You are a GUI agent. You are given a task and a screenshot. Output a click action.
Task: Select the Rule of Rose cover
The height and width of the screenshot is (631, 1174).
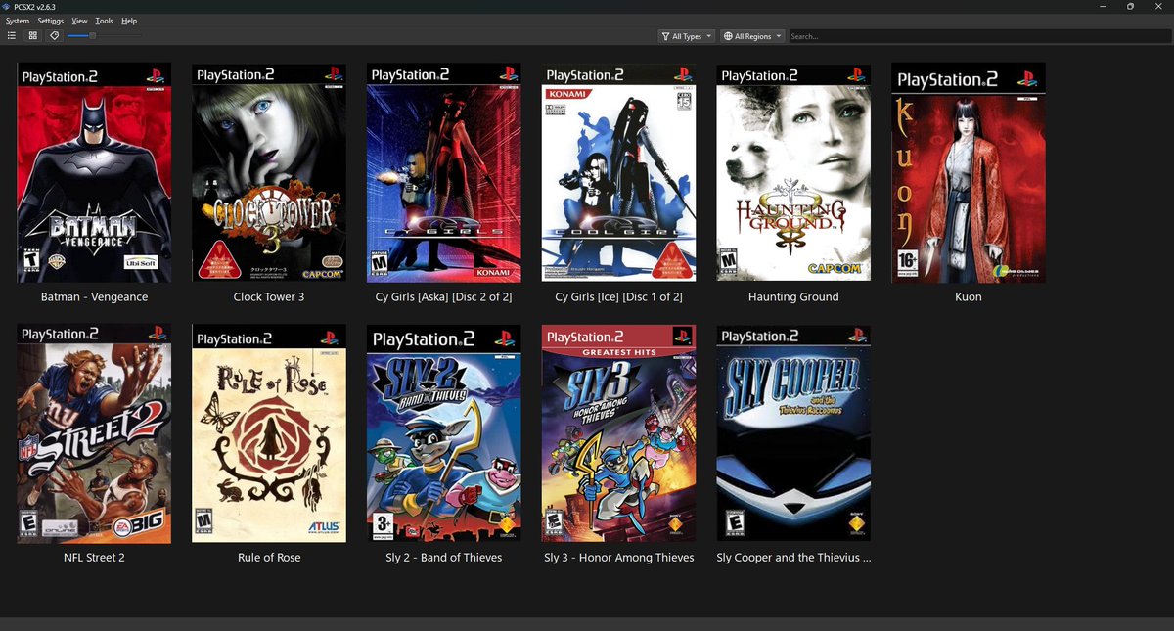click(x=269, y=433)
